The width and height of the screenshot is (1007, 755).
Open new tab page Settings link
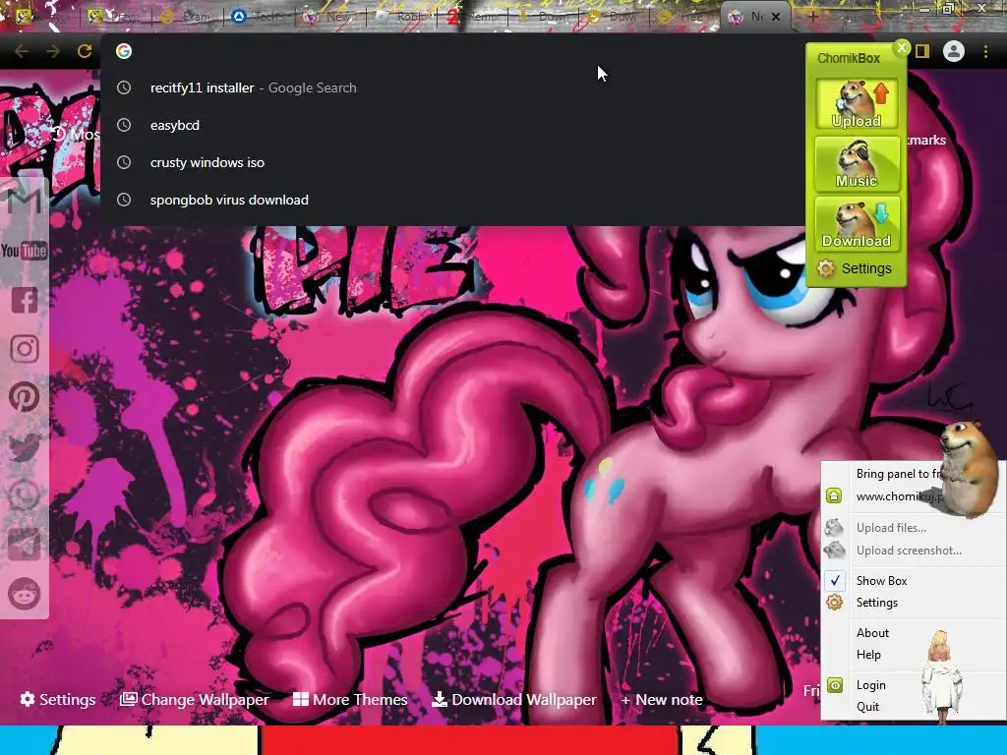[58, 699]
